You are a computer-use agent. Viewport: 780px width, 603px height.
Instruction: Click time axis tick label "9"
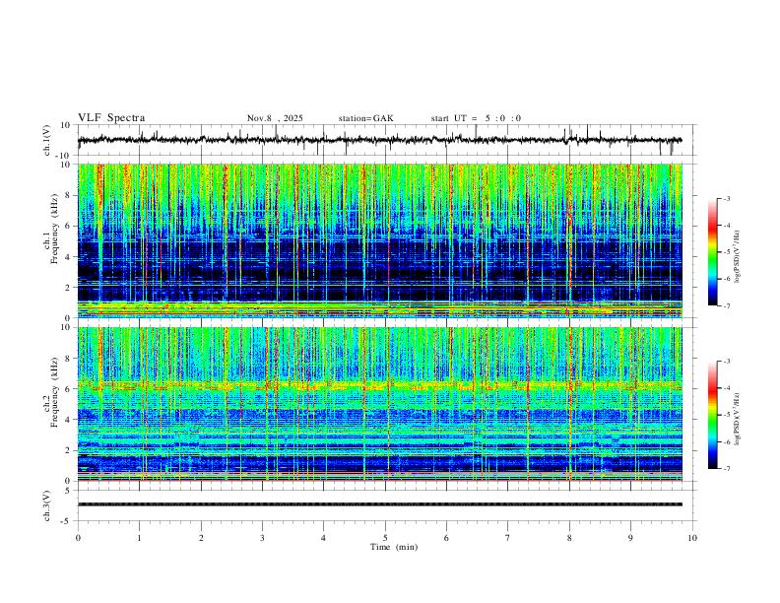(x=630, y=538)
